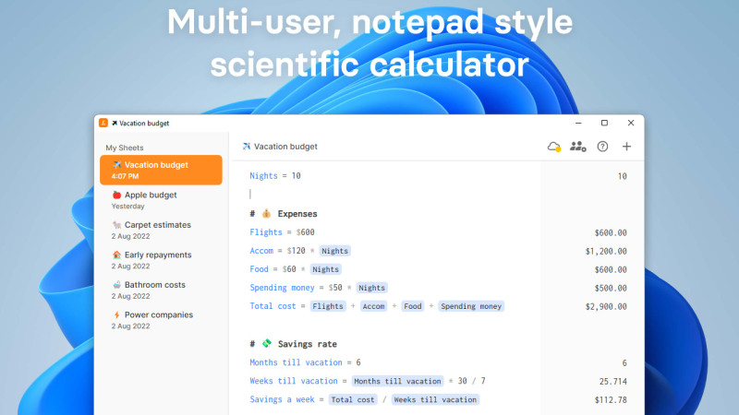739x415 pixels.
Task: Click the Nights token in Accom line
Action: [x=334, y=251]
